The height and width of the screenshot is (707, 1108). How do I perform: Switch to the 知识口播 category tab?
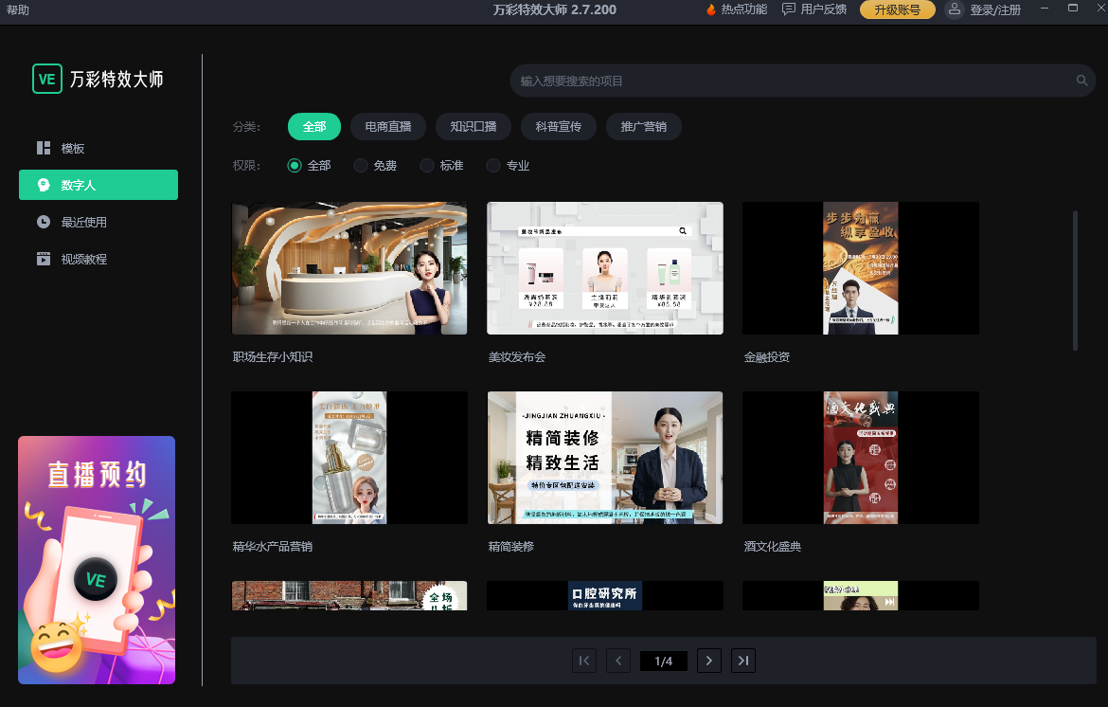click(x=473, y=126)
